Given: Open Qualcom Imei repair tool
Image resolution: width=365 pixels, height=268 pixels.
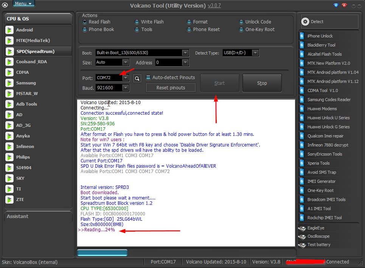Looking at the screenshot, I should coord(325,136).
